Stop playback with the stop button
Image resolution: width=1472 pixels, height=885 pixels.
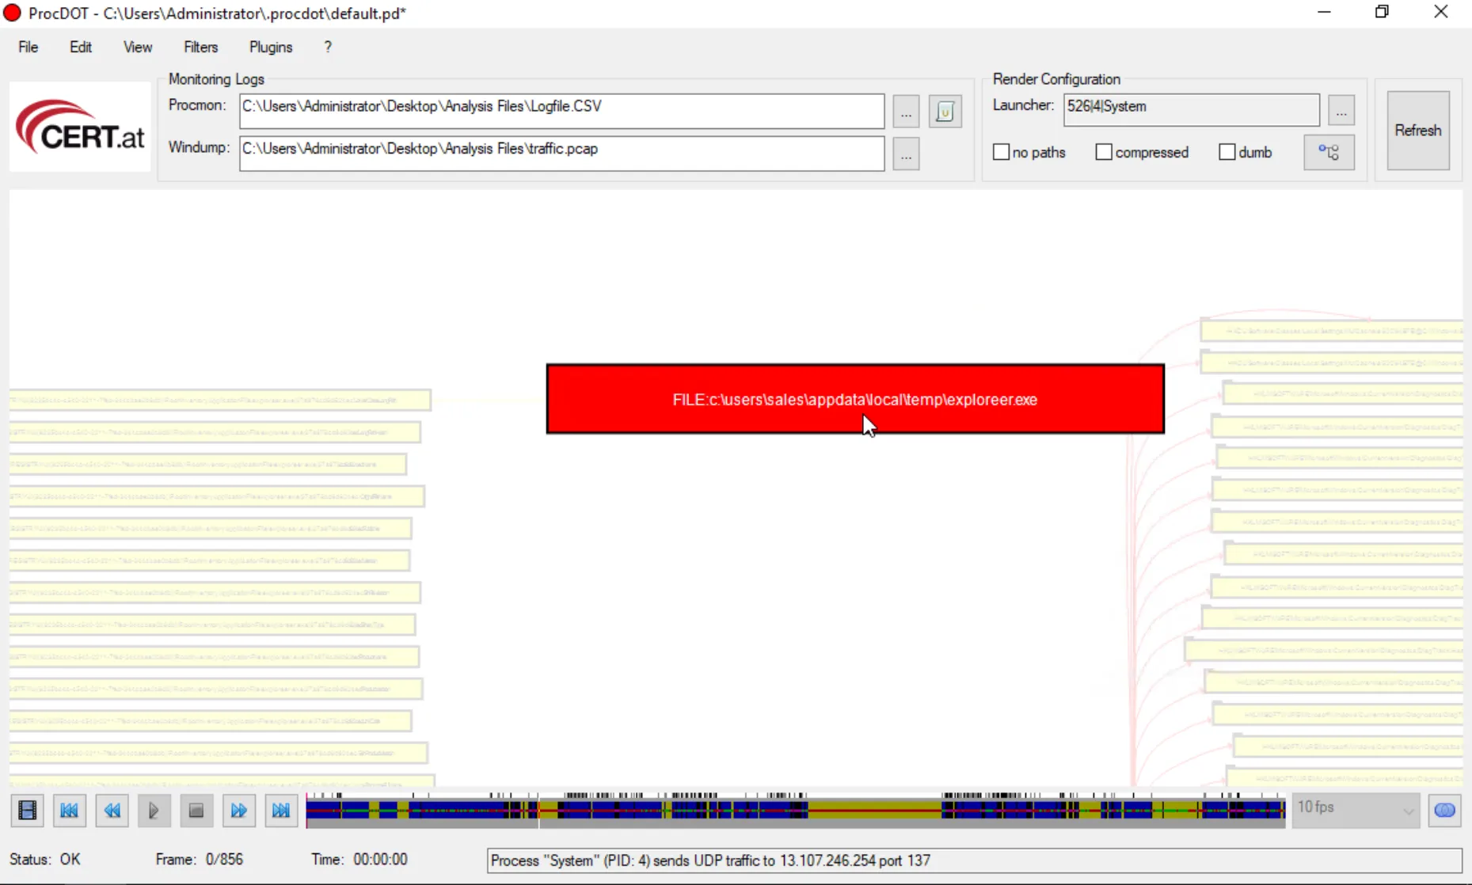(196, 811)
